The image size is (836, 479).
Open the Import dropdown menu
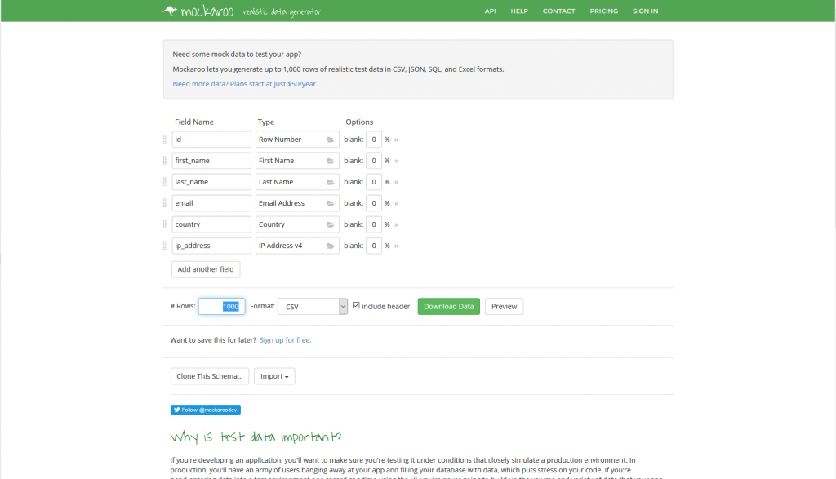coord(274,376)
